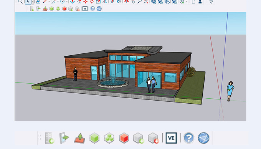
Task: Pick the Line pencil tool
Action: pyautogui.click(x=45, y=2)
